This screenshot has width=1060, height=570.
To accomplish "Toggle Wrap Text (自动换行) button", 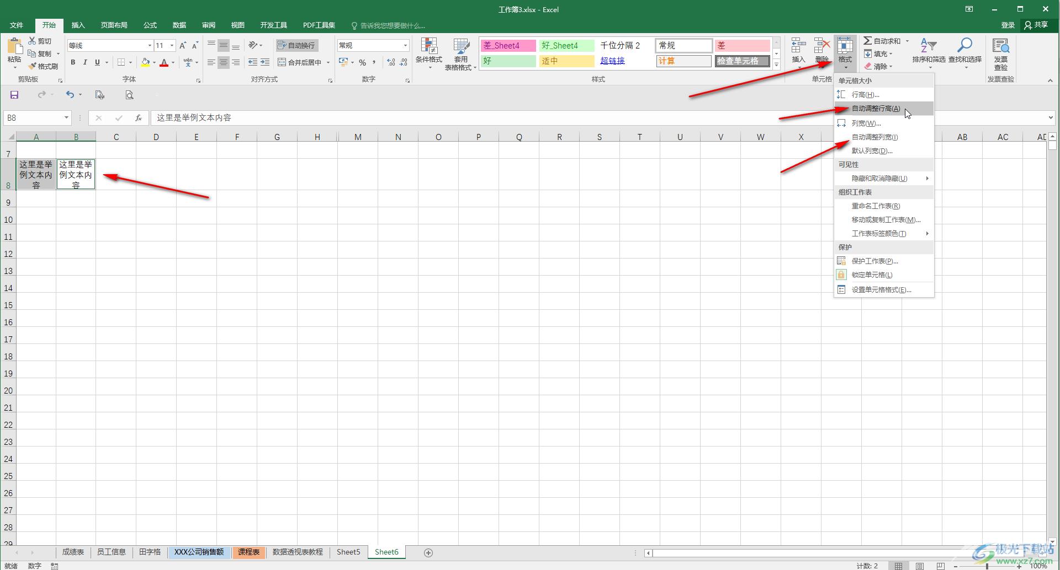I will pos(297,45).
